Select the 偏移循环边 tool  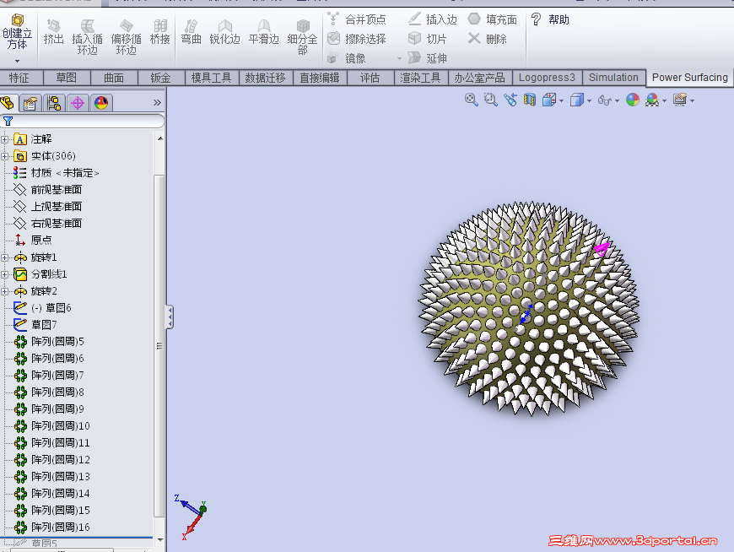coord(126,37)
